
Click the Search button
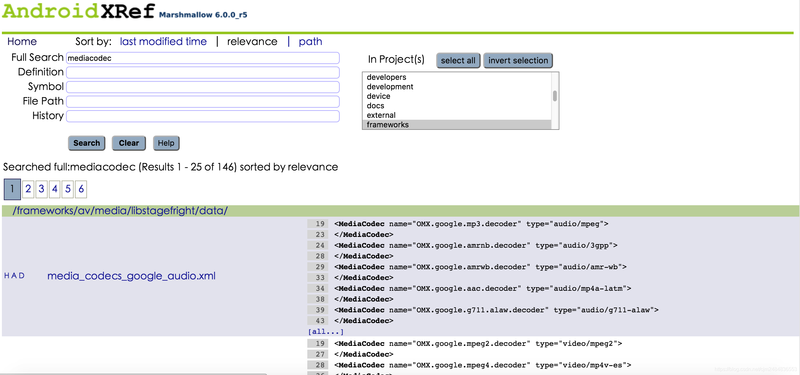click(87, 143)
